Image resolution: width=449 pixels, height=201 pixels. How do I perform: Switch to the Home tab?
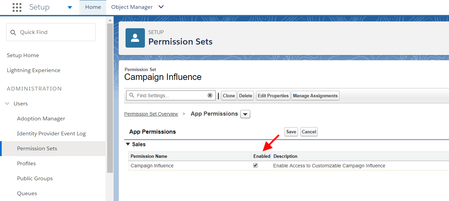(93, 7)
